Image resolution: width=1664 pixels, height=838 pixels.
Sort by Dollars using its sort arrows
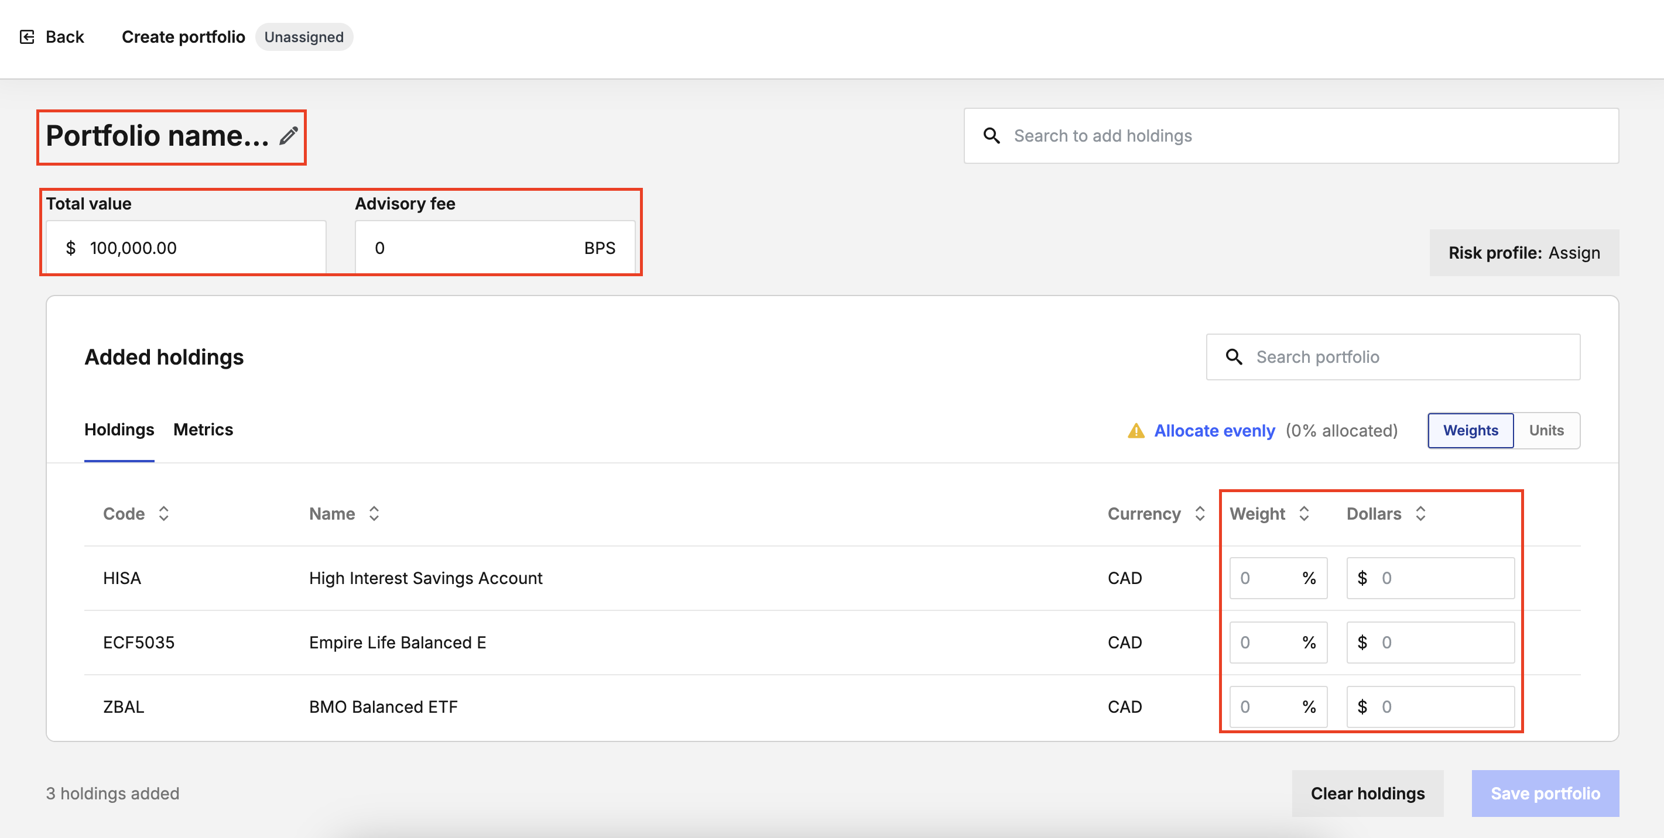coord(1420,514)
